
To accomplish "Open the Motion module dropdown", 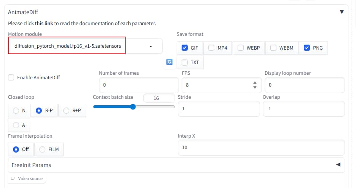I will (150, 46).
